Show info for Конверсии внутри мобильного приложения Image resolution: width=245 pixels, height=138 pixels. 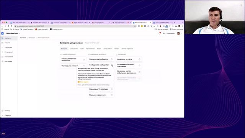[139, 72]
